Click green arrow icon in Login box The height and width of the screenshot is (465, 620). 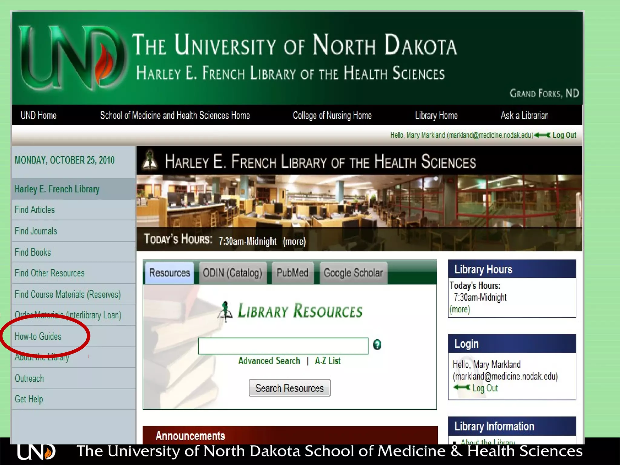pos(462,387)
